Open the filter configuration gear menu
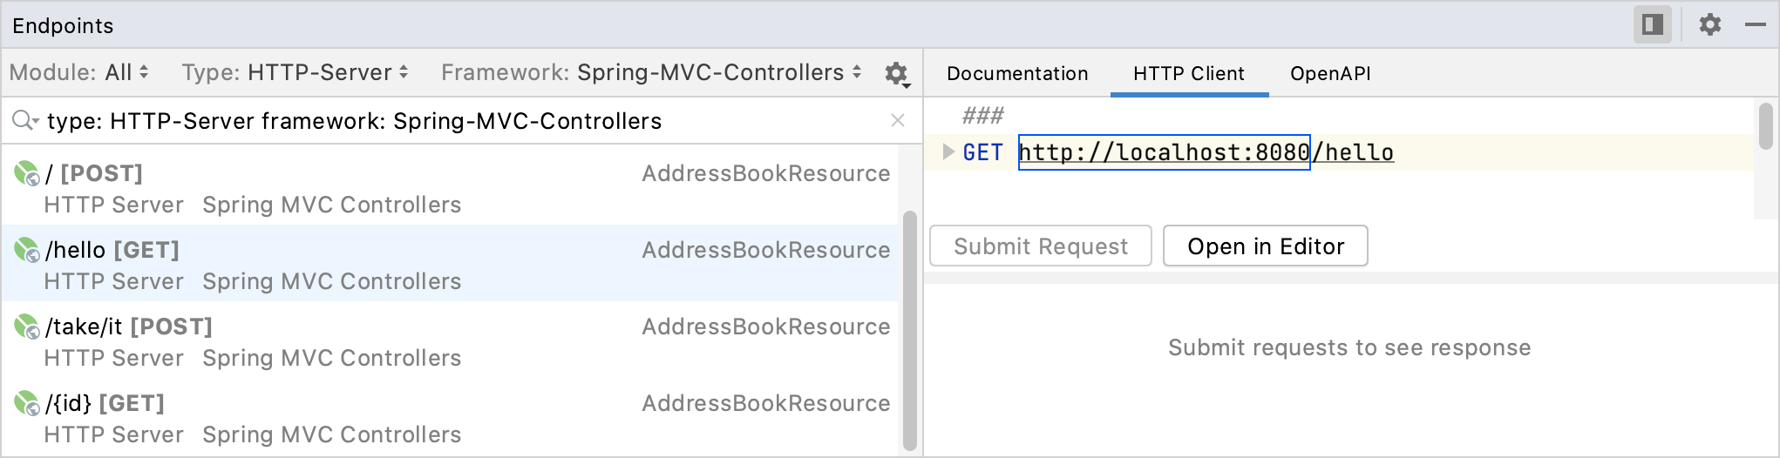This screenshot has height=458, width=1780. (897, 74)
